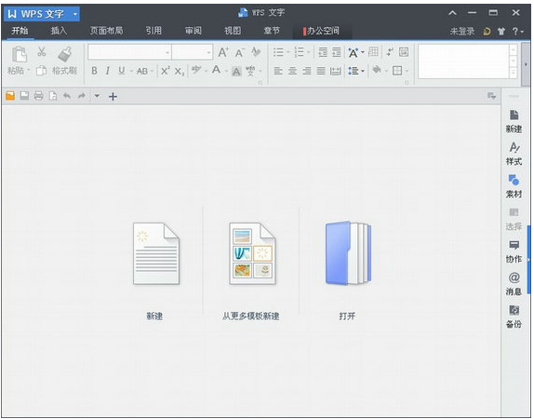Click the 打开 folder thumbnail
Viewport: 534px width, 419px height.
pyautogui.click(x=348, y=252)
